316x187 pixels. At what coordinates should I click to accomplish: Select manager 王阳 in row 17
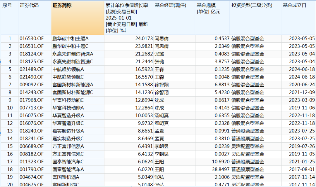[159, 162]
